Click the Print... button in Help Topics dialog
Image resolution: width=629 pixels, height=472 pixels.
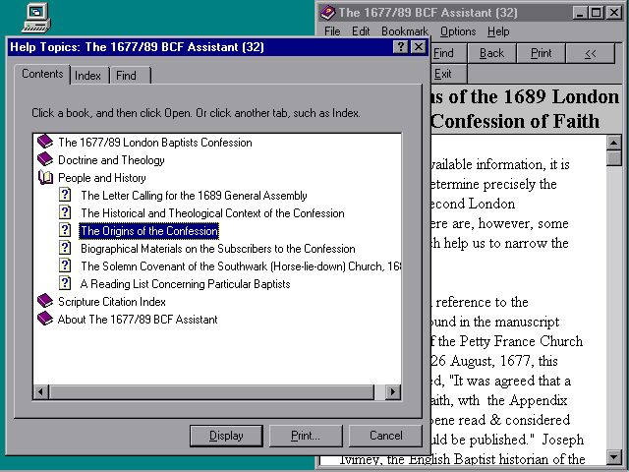coord(306,436)
